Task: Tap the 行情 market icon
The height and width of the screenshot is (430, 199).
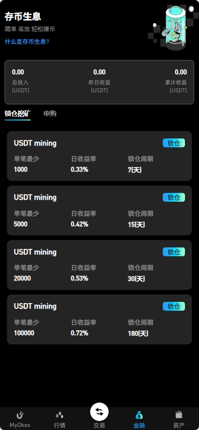Action: point(60,415)
